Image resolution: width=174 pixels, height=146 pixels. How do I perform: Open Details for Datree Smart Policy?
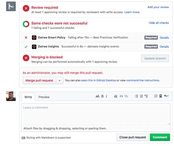164,38
